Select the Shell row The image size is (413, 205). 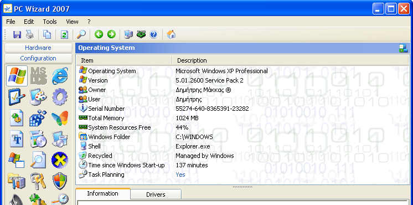pyautogui.click(x=242, y=146)
